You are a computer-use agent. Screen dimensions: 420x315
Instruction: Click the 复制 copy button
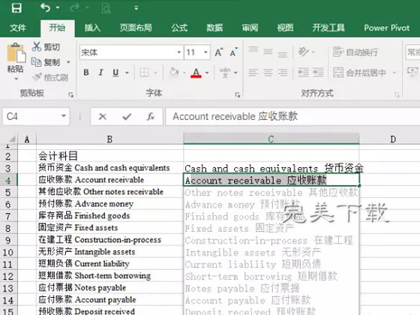click(x=46, y=62)
